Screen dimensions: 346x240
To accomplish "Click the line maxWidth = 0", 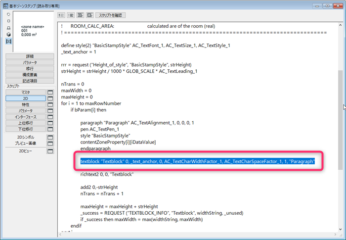I will [x=76, y=91].
